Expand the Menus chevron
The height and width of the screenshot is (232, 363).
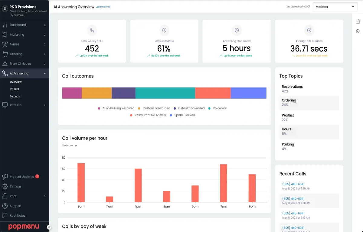45,44
